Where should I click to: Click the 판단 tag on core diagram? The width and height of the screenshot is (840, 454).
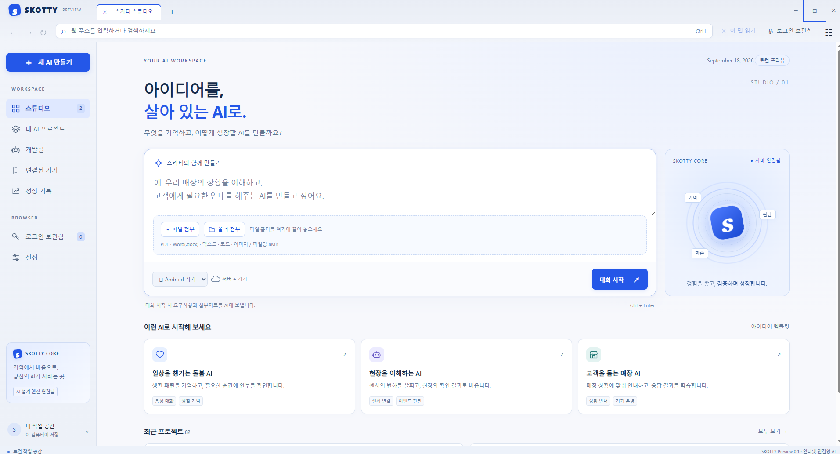coord(767,214)
